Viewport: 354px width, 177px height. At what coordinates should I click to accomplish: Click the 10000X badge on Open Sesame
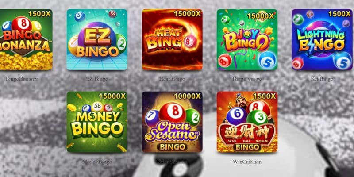click(x=187, y=96)
